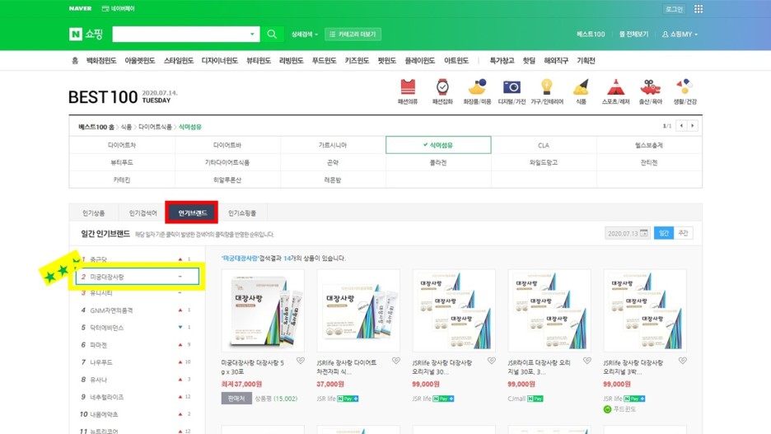Click the 베스트100 link

[591, 34]
